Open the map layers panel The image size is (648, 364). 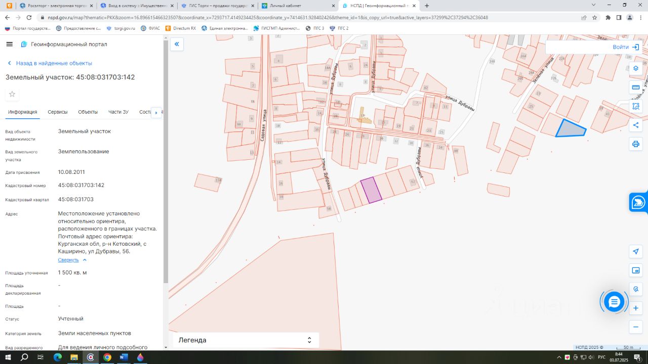tap(636, 68)
